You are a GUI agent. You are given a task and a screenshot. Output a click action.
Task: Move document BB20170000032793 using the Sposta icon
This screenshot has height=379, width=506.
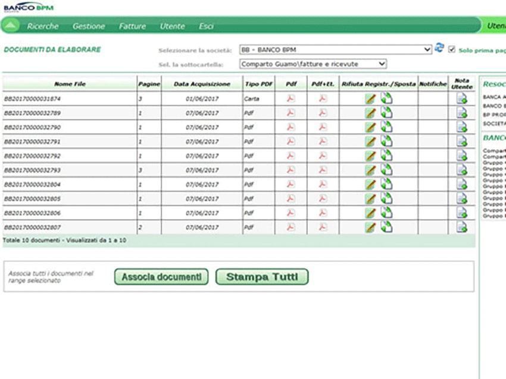(x=386, y=169)
